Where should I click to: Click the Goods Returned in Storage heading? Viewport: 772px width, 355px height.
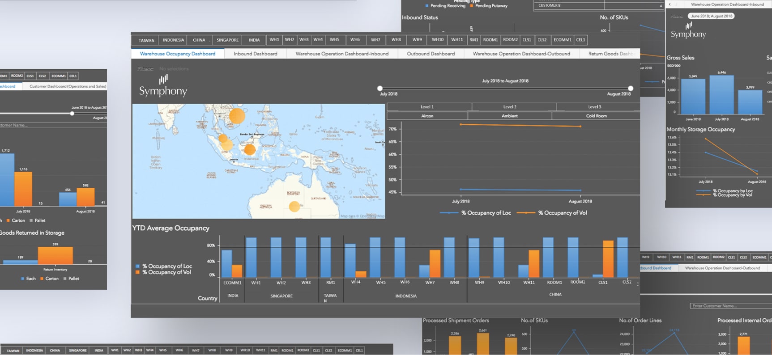pyautogui.click(x=32, y=233)
